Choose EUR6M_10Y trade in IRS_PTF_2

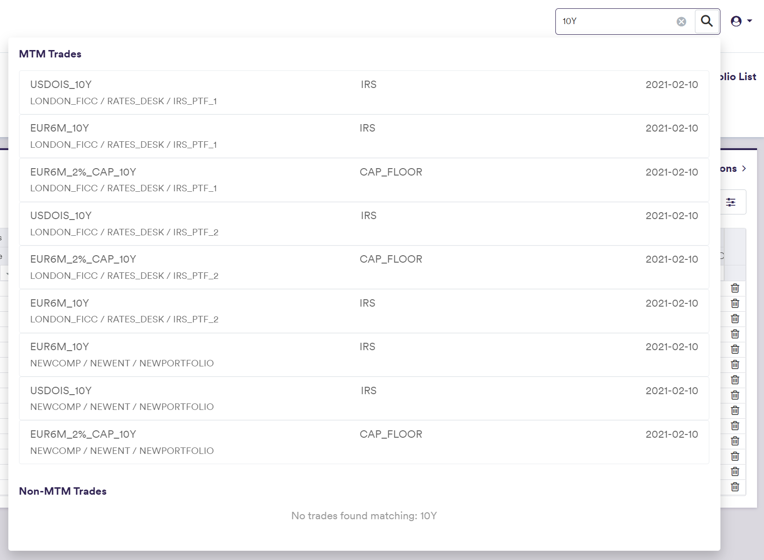click(364, 311)
